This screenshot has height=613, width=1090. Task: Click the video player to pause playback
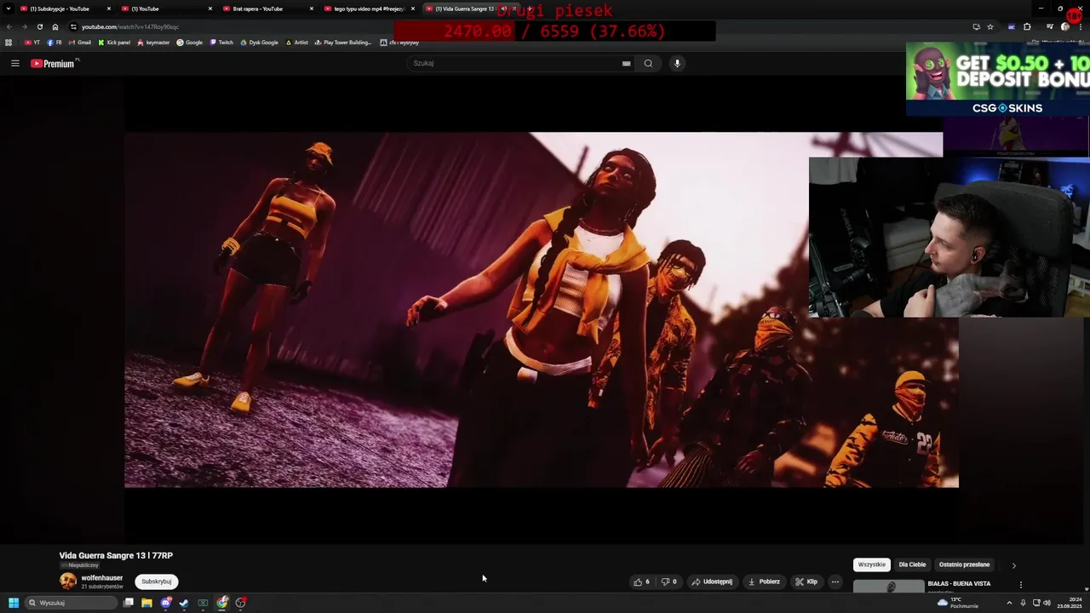pos(542,310)
